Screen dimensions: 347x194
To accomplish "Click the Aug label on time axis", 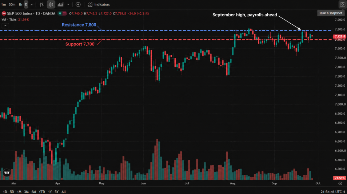I will (232, 183).
